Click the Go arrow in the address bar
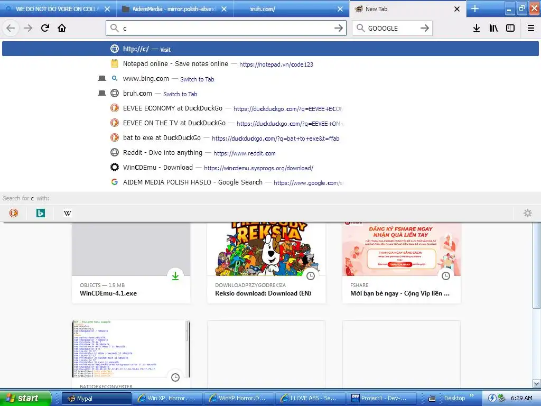The height and width of the screenshot is (406, 541). click(339, 28)
